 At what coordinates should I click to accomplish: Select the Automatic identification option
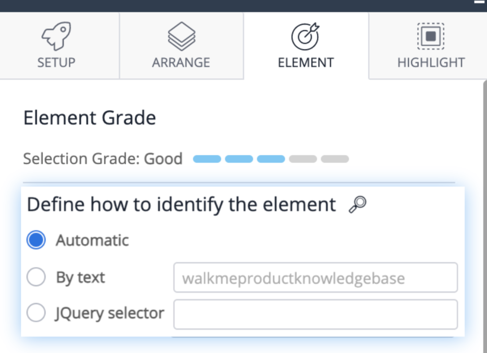[36, 240]
